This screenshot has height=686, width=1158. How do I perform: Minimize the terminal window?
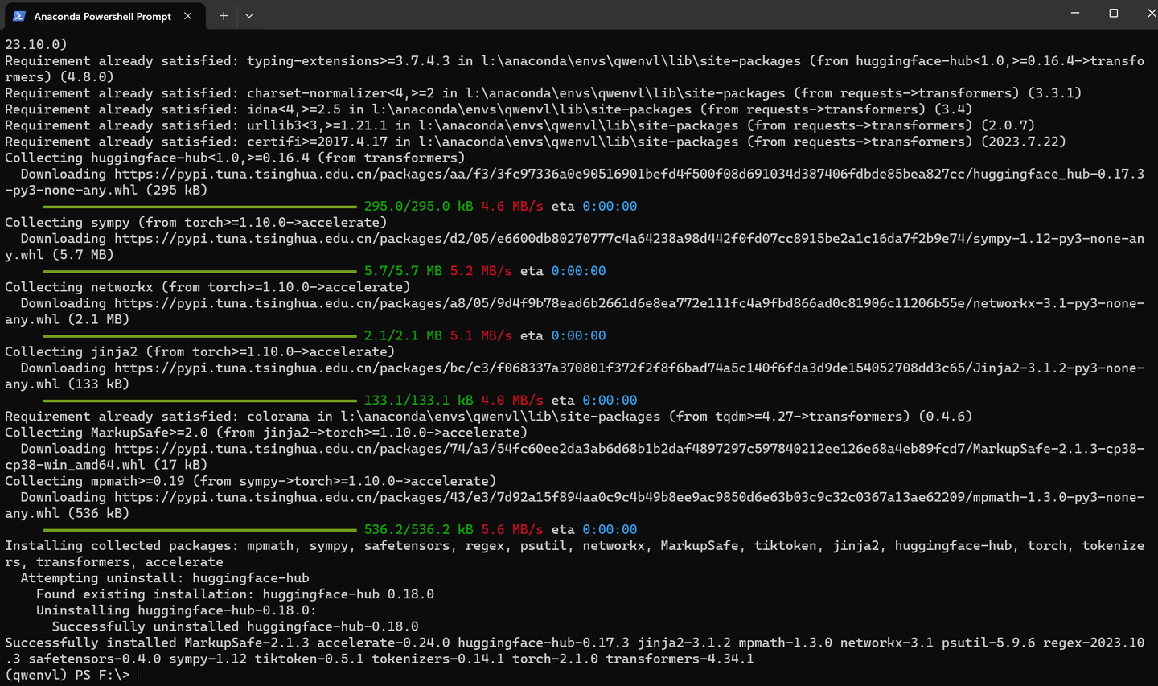tap(1076, 14)
